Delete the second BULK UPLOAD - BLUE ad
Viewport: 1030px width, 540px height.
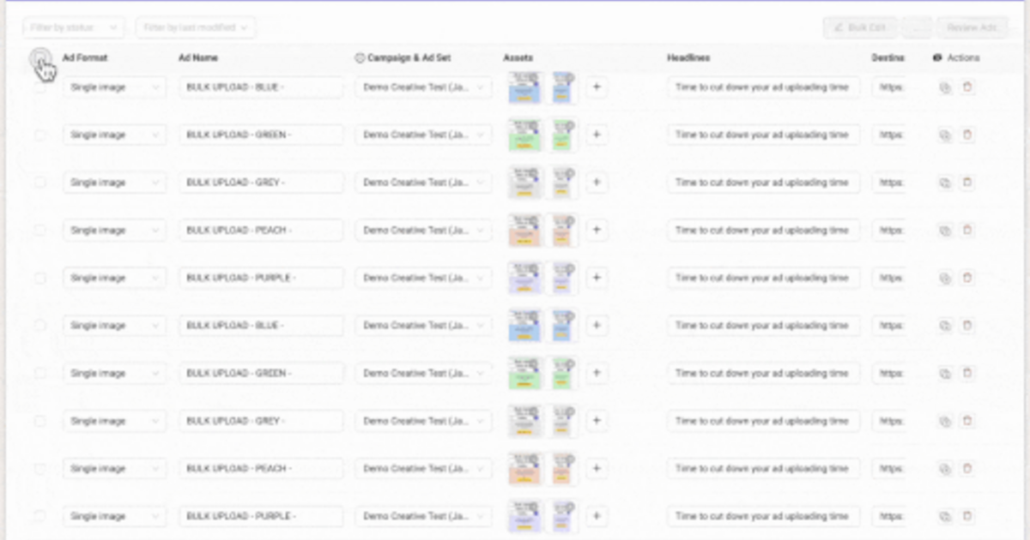click(967, 326)
